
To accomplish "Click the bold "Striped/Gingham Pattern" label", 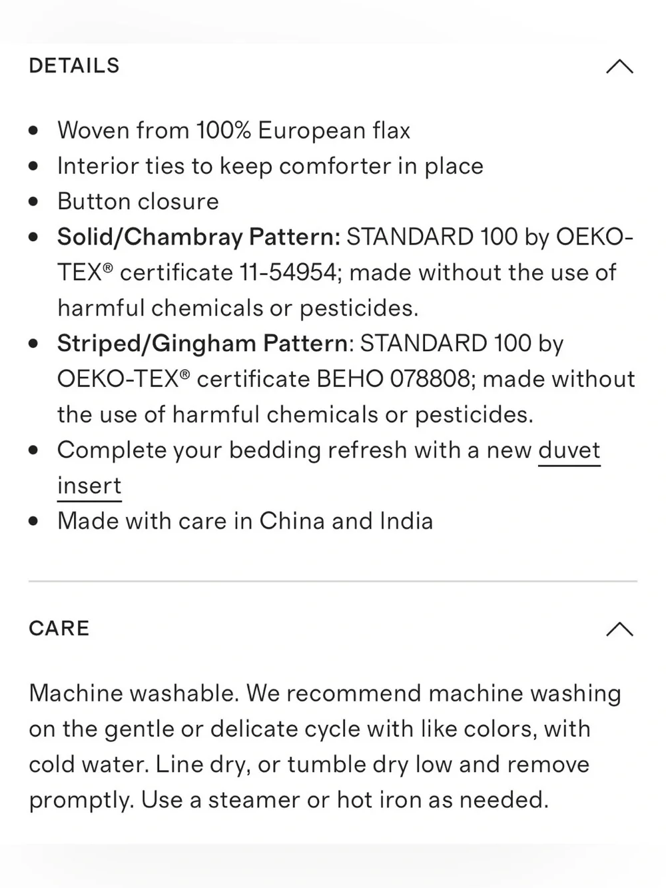I will pos(202,344).
